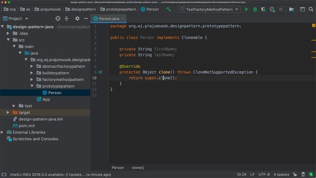Click the prajumsook breadcrumb
This screenshot has width=316, height=178.
click(47, 9)
